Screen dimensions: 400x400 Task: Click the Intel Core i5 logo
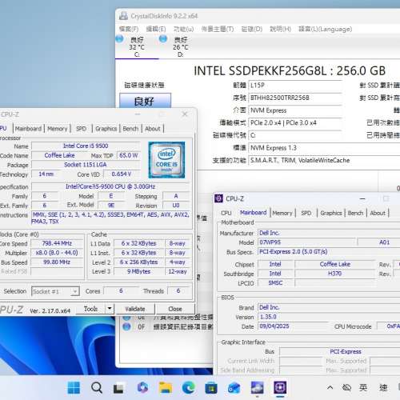coord(166,160)
